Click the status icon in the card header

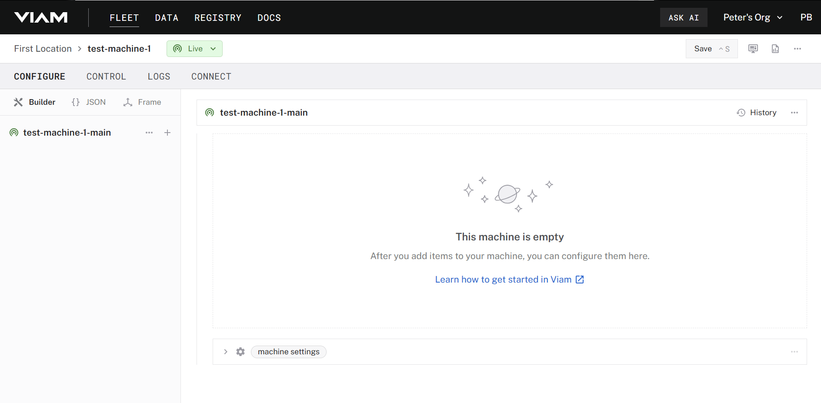210,113
